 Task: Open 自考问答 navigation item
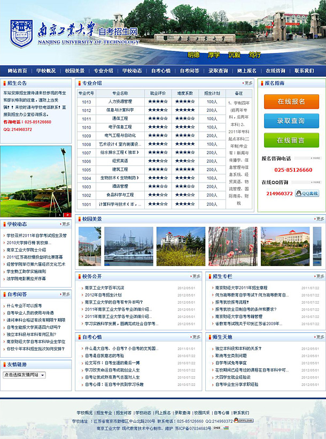(190, 71)
